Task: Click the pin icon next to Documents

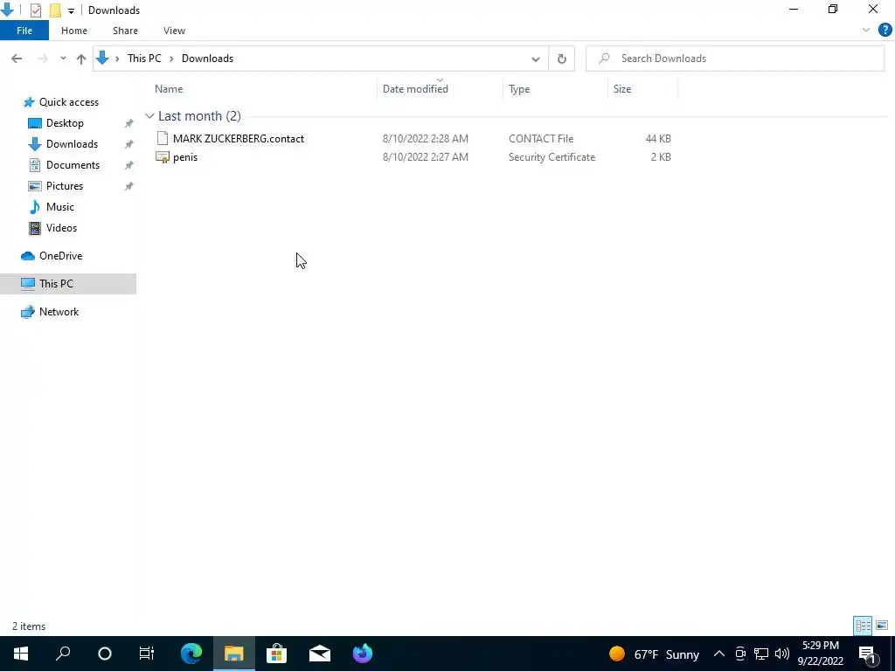Action: click(129, 165)
